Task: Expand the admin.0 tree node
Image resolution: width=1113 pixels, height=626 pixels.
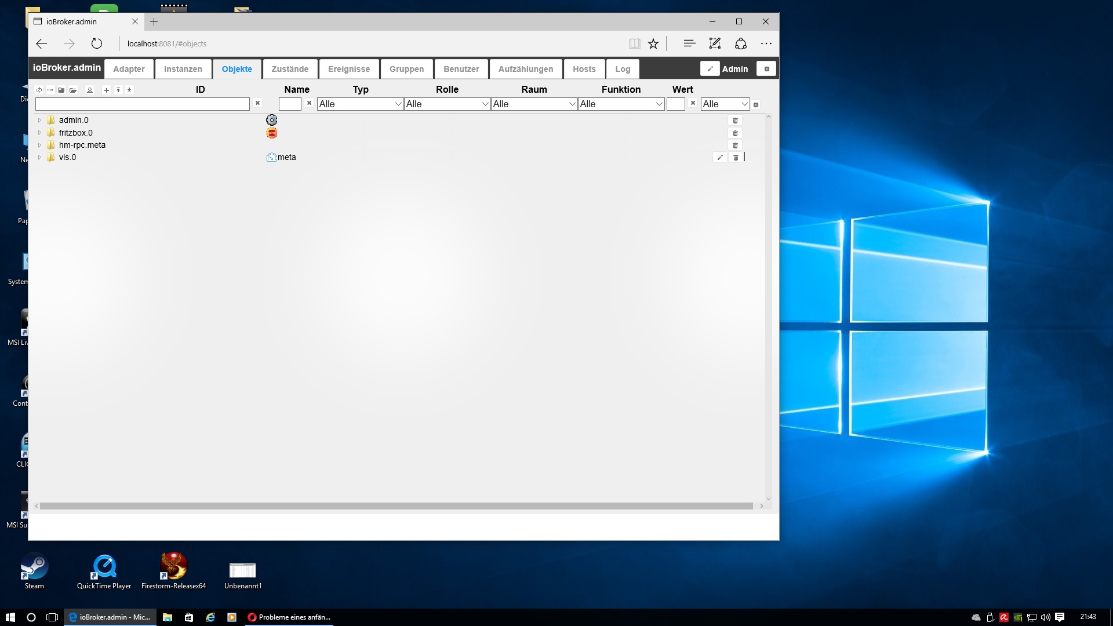Action: point(39,121)
